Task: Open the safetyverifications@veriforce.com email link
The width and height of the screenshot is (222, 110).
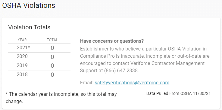Action: tap(132, 82)
